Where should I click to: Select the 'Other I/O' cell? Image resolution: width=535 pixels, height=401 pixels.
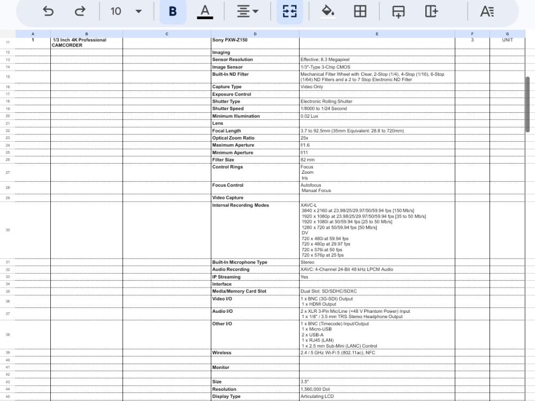click(x=255, y=335)
